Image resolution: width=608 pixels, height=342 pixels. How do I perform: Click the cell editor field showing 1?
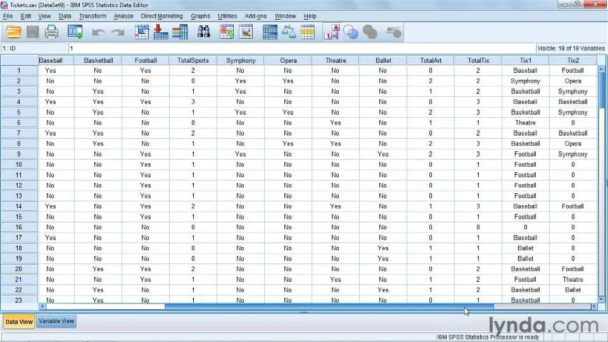(x=301, y=49)
